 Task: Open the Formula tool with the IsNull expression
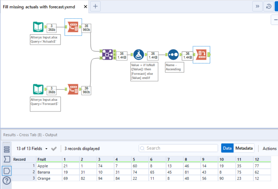139,54
